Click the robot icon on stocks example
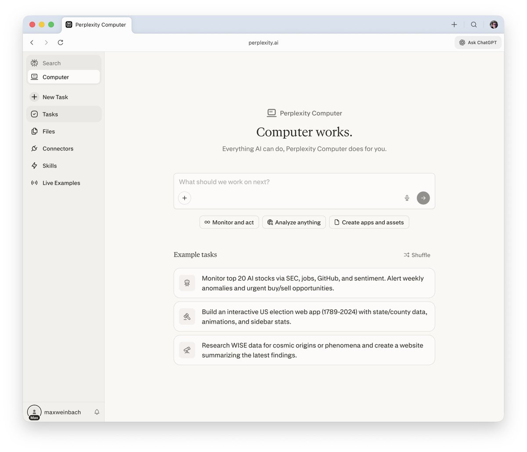This screenshot has width=527, height=452. [187, 283]
